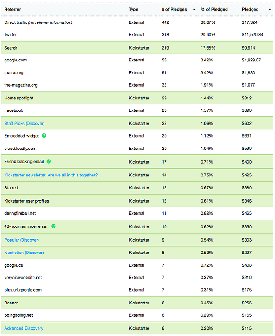Click the $255 Banner amount
The height and width of the screenshot is (336, 275).
[x=247, y=303]
